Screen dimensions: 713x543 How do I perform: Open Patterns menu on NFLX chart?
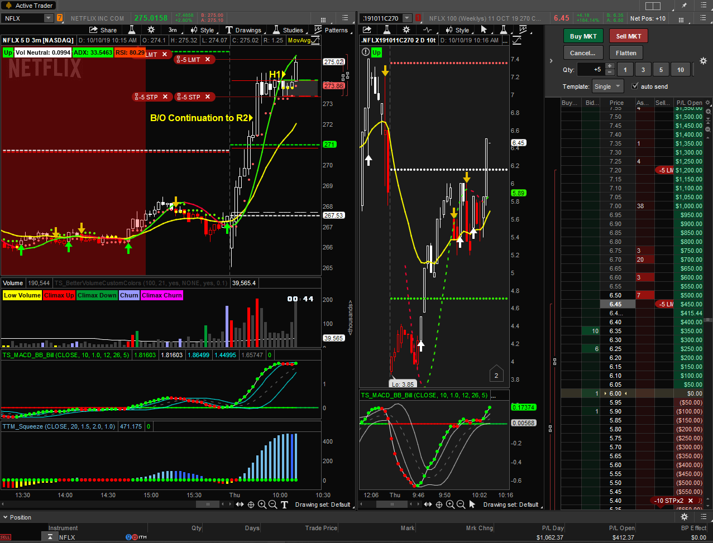331,30
